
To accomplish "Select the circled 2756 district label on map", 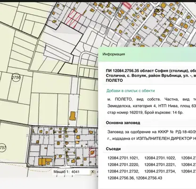I will pyautogui.click(x=16, y=77).
